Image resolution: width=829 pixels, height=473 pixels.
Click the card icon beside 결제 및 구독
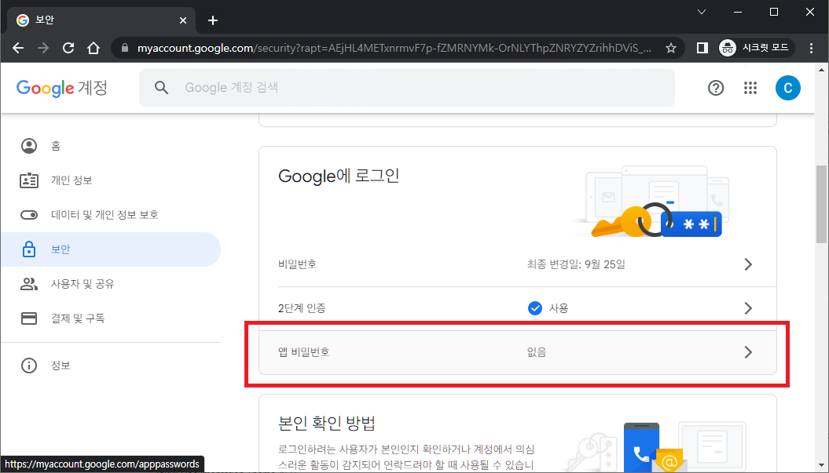[28, 318]
